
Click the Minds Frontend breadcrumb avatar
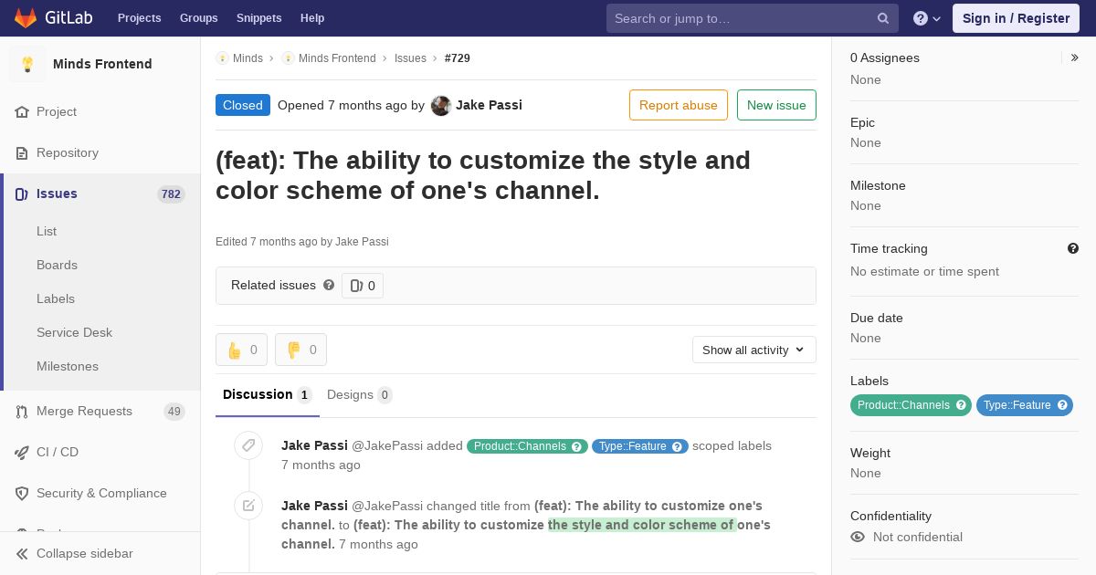click(x=288, y=57)
